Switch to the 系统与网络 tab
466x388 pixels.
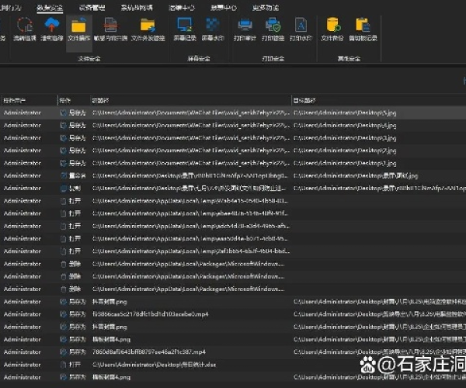[137, 8]
